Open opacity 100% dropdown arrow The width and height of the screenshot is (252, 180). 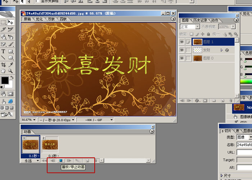[233, 27]
